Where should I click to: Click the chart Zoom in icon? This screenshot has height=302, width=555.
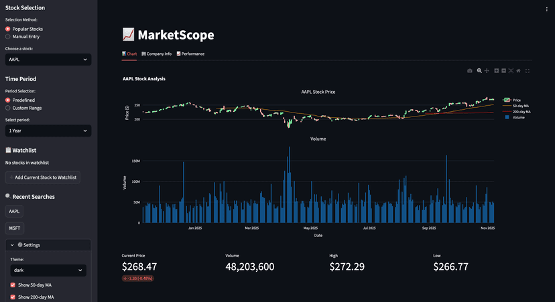(x=496, y=70)
